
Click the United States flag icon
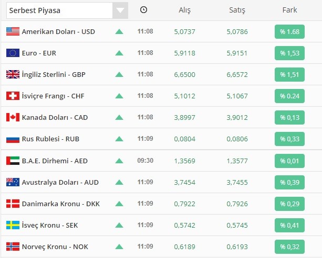[x=13, y=31]
